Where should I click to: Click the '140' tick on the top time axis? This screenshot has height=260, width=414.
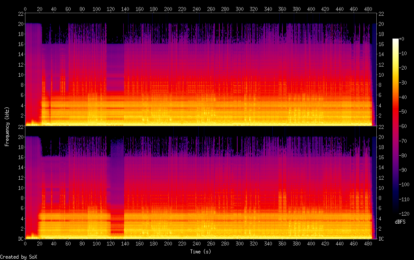point(125,9)
